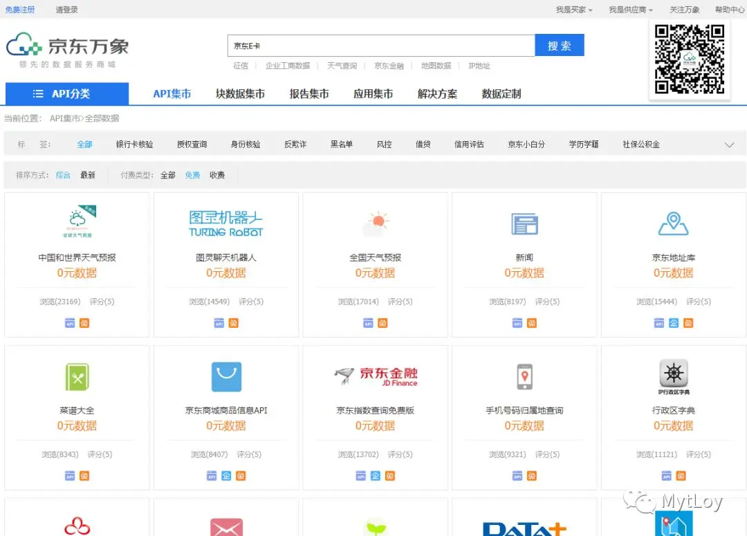Click the 企业工商数据 hot search link
The width and height of the screenshot is (747, 536).
click(288, 66)
